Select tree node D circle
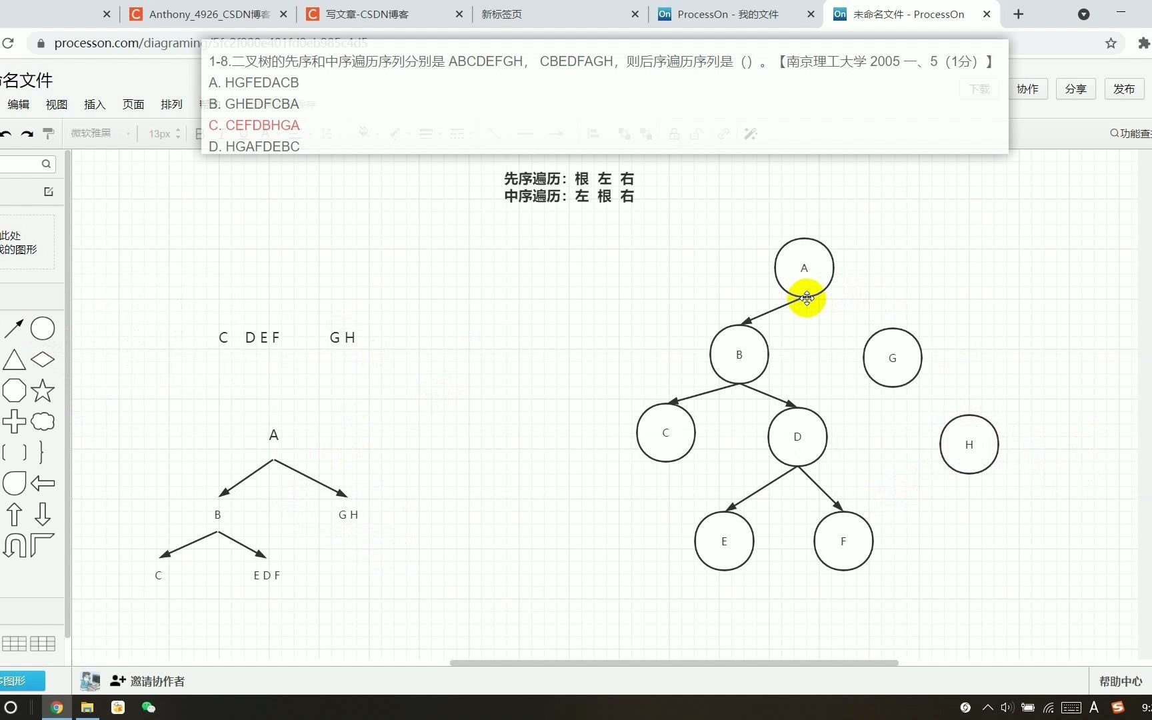Image resolution: width=1152 pixels, height=720 pixels. [x=797, y=437]
